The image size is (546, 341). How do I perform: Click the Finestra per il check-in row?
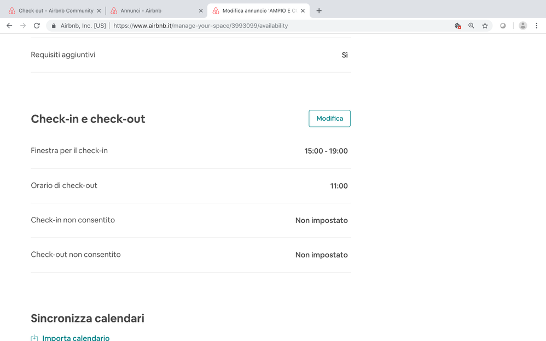190,151
